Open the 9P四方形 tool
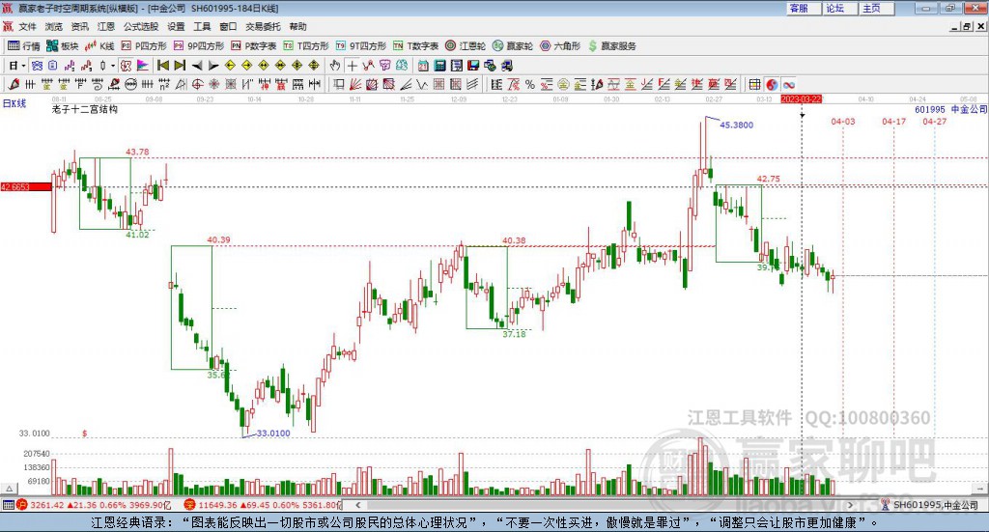Screen dimensions: 989x532 [x=199, y=46]
